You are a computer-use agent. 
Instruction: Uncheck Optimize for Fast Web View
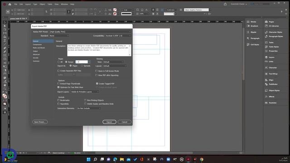[58, 87]
